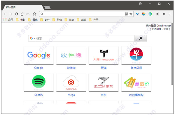Open the 旅游 bookmark folder

tap(81, 20)
